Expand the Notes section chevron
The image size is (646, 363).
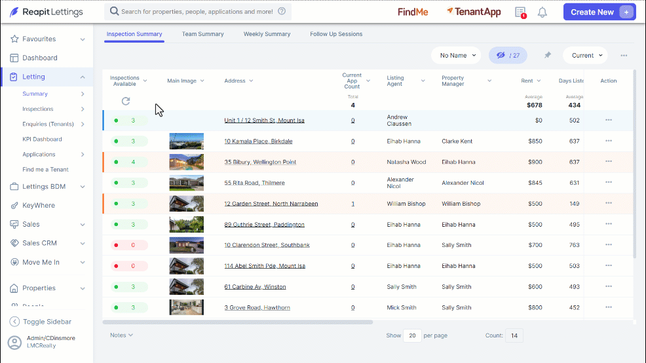pyautogui.click(x=130, y=335)
